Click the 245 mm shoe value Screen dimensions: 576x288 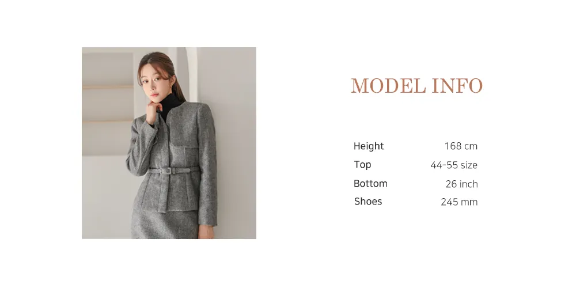[x=459, y=202]
